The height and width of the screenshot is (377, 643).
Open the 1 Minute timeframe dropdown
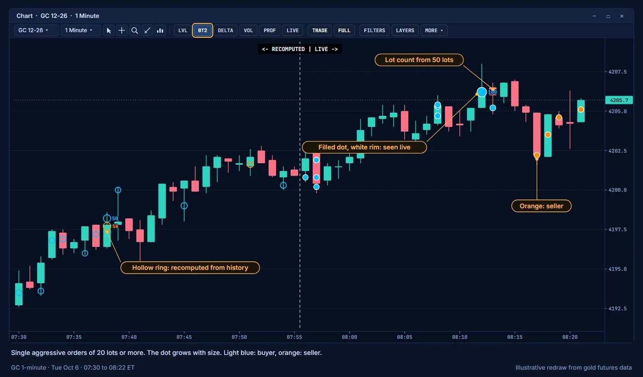tap(81, 30)
